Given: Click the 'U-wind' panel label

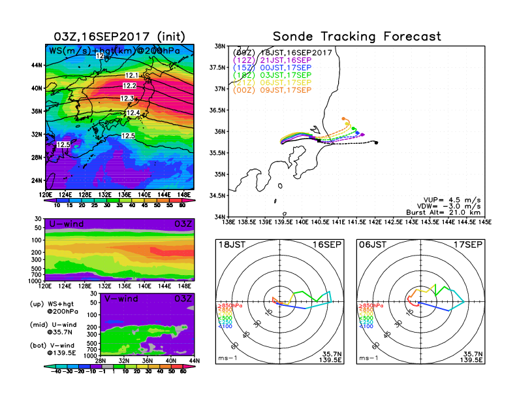Looking at the screenshot, I should pyautogui.click(x=67, y=224).
